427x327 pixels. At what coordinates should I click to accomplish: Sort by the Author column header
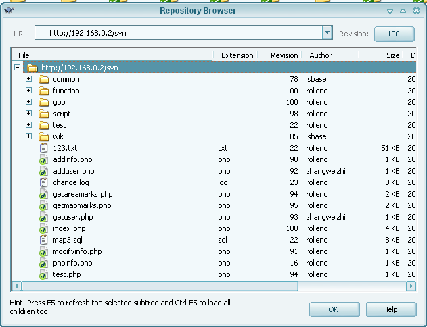point(331,55)
